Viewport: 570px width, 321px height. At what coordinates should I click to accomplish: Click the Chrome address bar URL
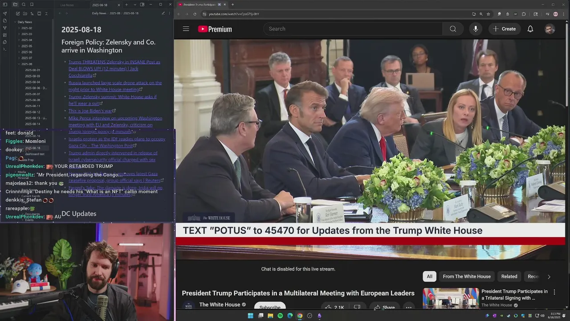click(x=234, y=14)
